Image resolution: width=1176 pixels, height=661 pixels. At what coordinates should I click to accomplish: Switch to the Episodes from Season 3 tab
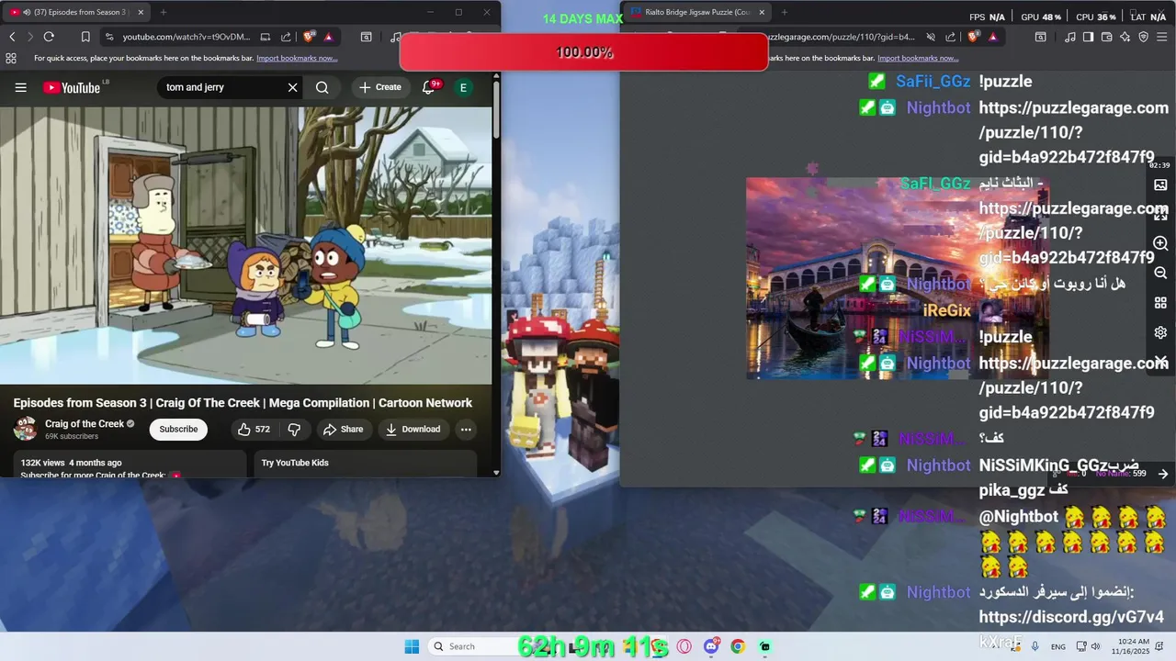(x=75, y=12)
